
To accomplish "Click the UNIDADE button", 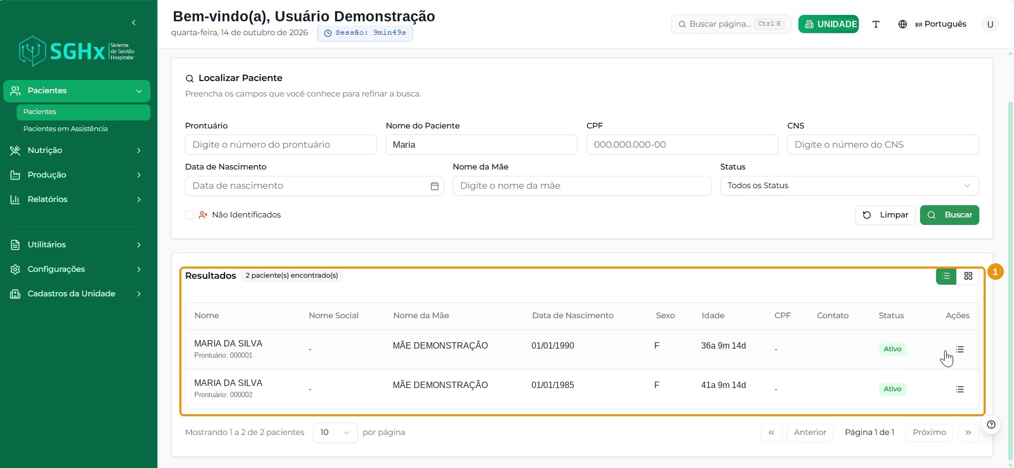I will [828, 24].
